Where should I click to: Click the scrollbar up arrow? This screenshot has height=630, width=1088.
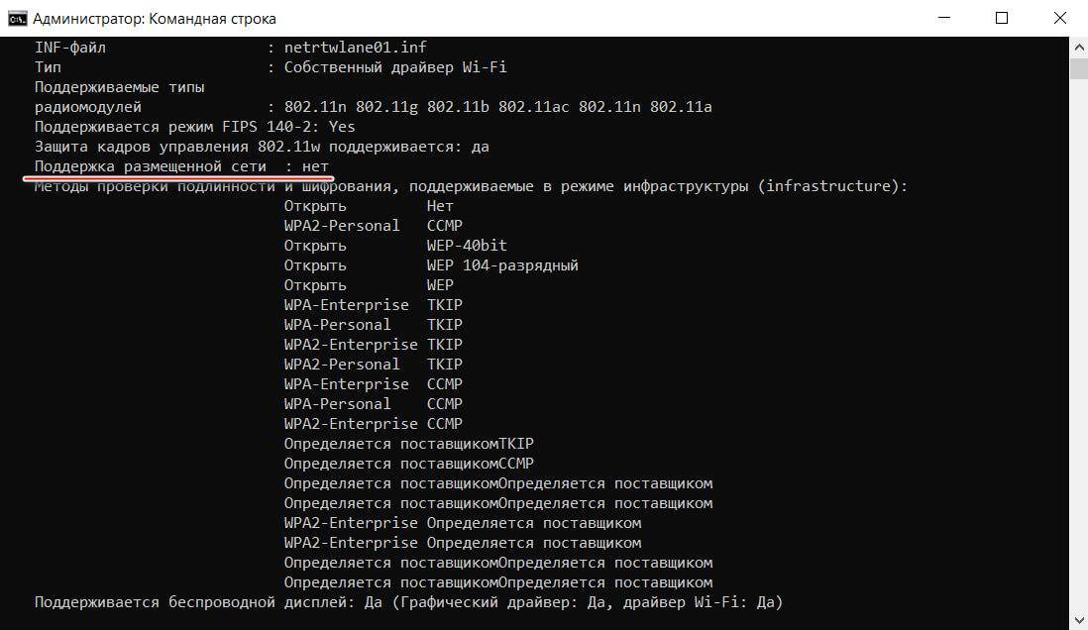tap(1078, 47)
